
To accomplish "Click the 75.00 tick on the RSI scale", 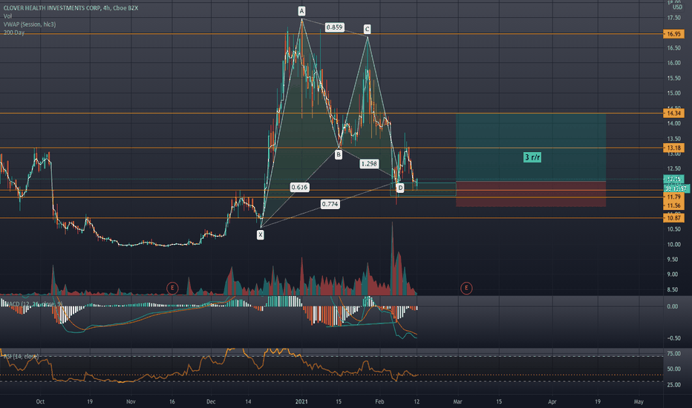I will point(674,354).
